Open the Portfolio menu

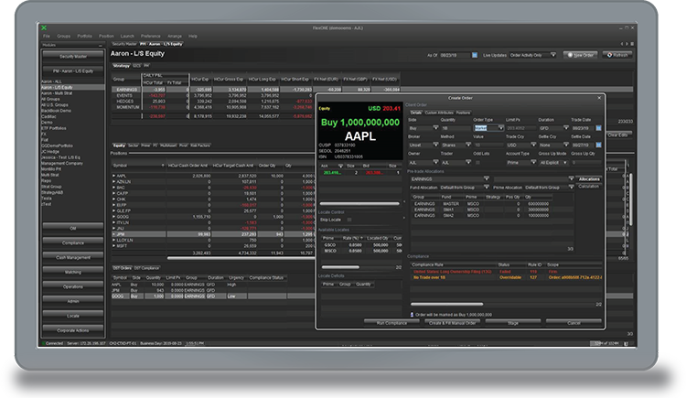click(84, 36)
